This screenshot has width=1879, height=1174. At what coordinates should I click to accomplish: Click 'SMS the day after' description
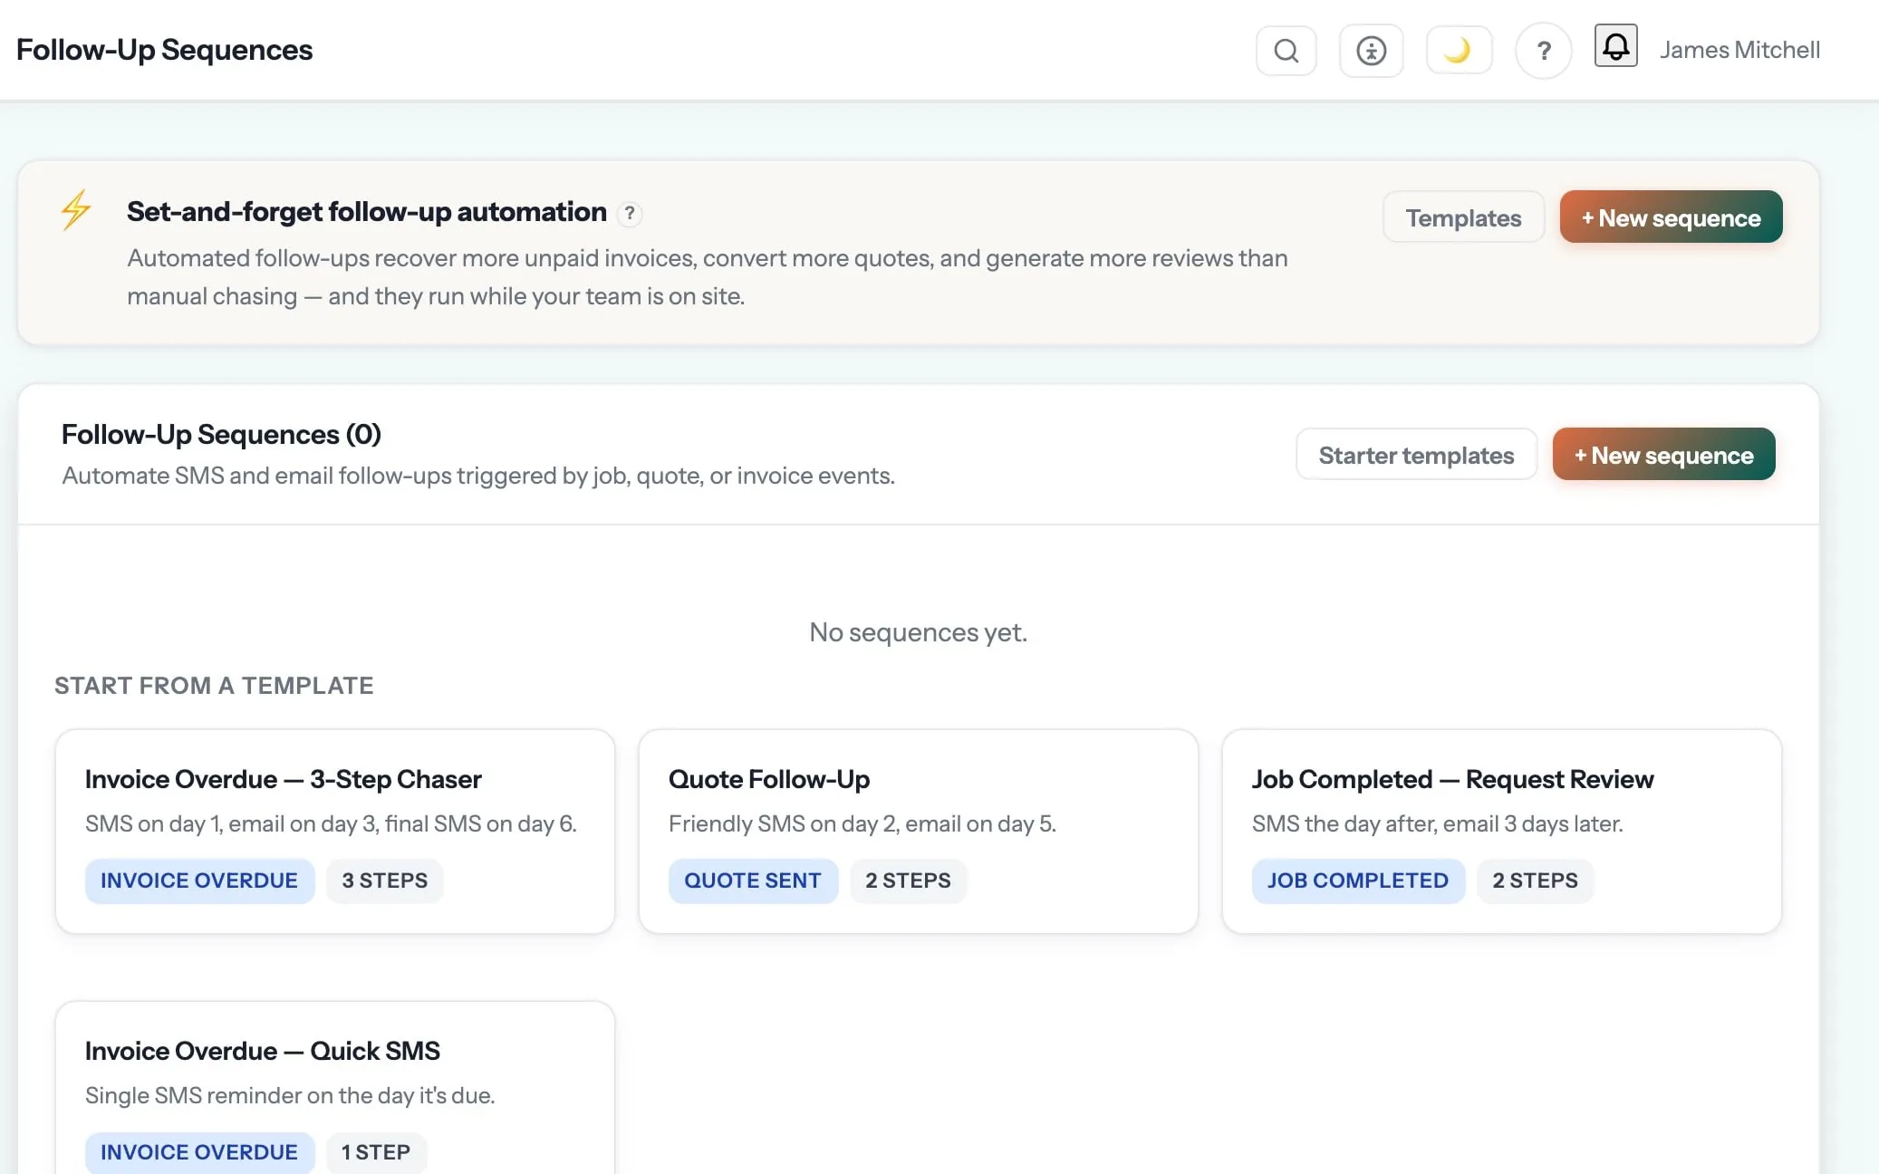pos(1438,823)
